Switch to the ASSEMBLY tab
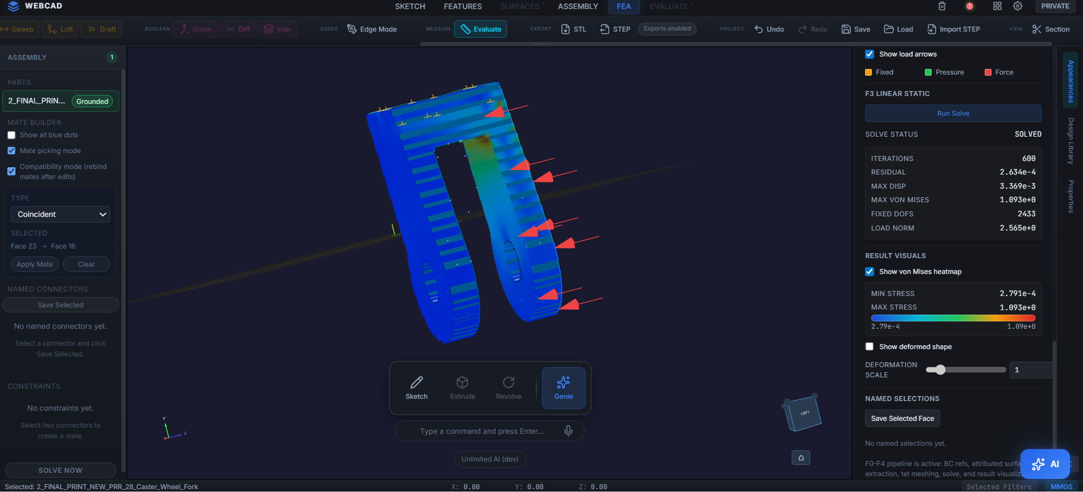1083x492 pixels. point(578,6)
